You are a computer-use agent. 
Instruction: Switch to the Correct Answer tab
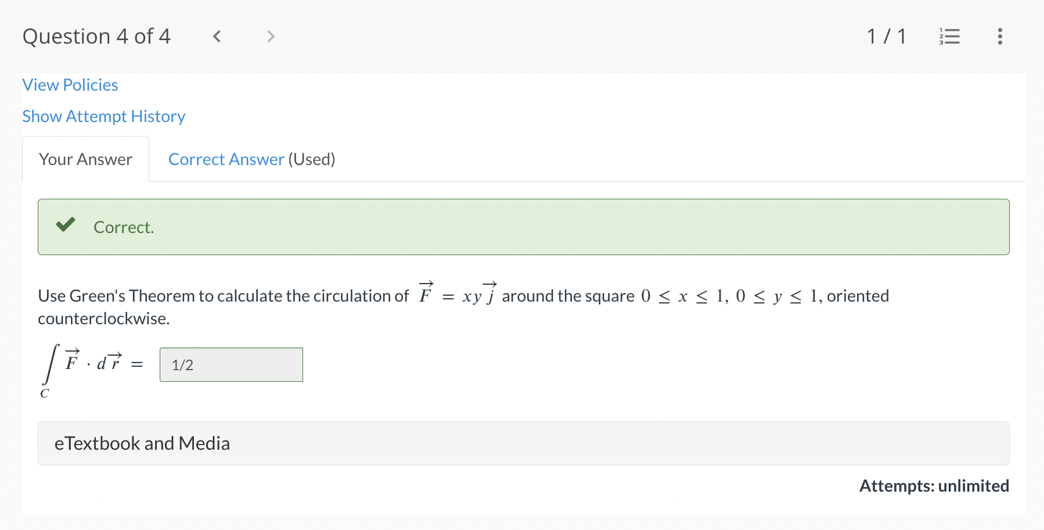(x=226, y=159)
